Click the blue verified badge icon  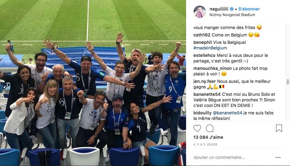pyautogui.click(x=232, y=9)
